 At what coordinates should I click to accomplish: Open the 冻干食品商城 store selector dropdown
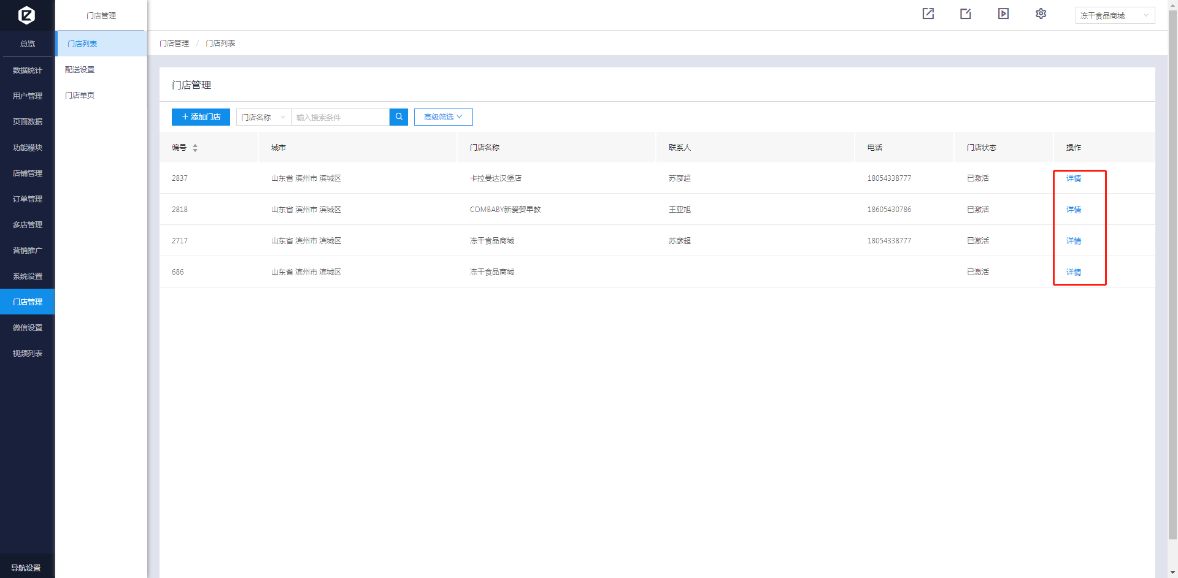[x=1114, y=15]
